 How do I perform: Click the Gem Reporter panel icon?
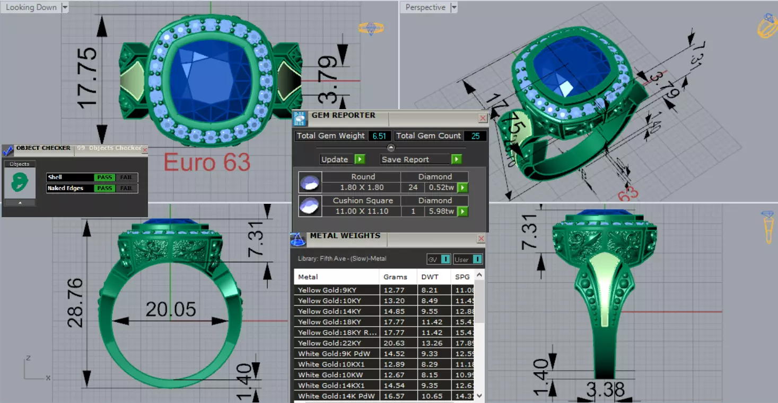[x=300, y=118]
